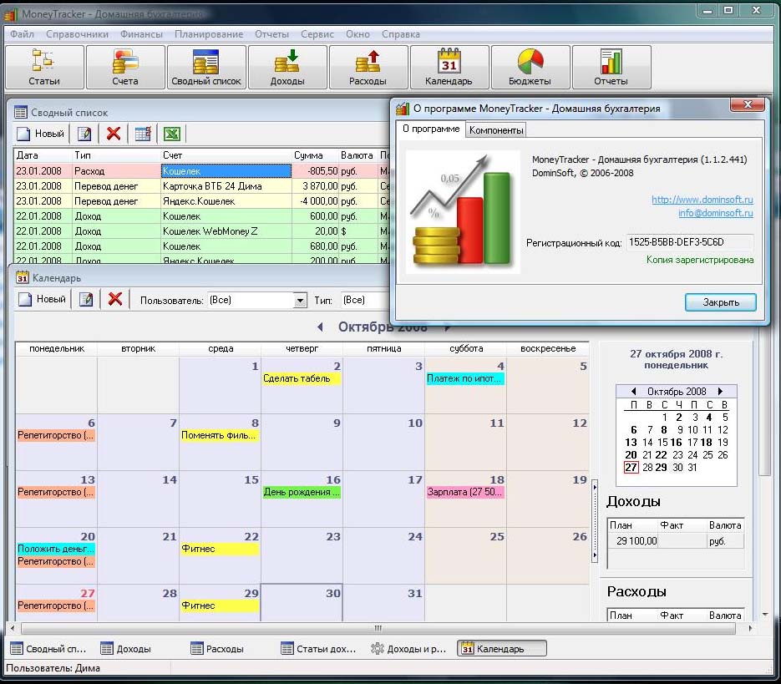Screen dimensions: 781x684
Task: Sort by Дата column header
Action: click(x=43, y=155)
